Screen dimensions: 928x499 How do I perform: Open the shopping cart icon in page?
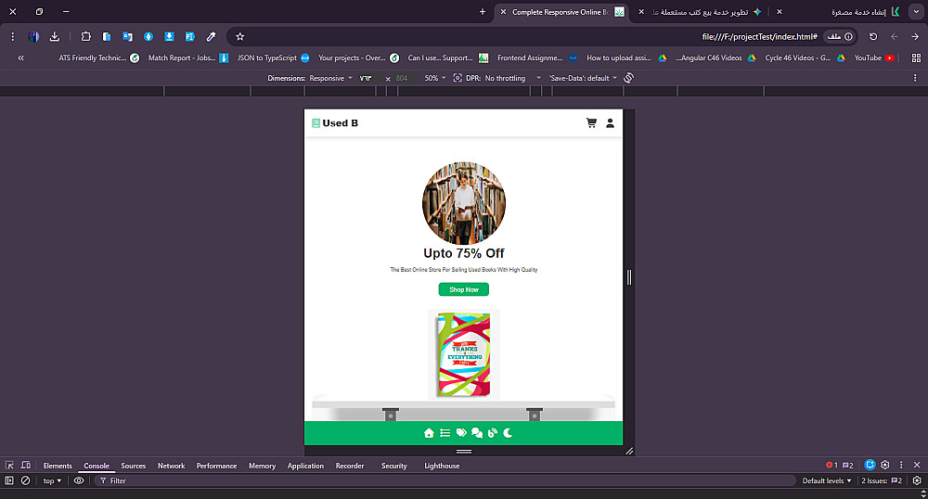[590, 123]
